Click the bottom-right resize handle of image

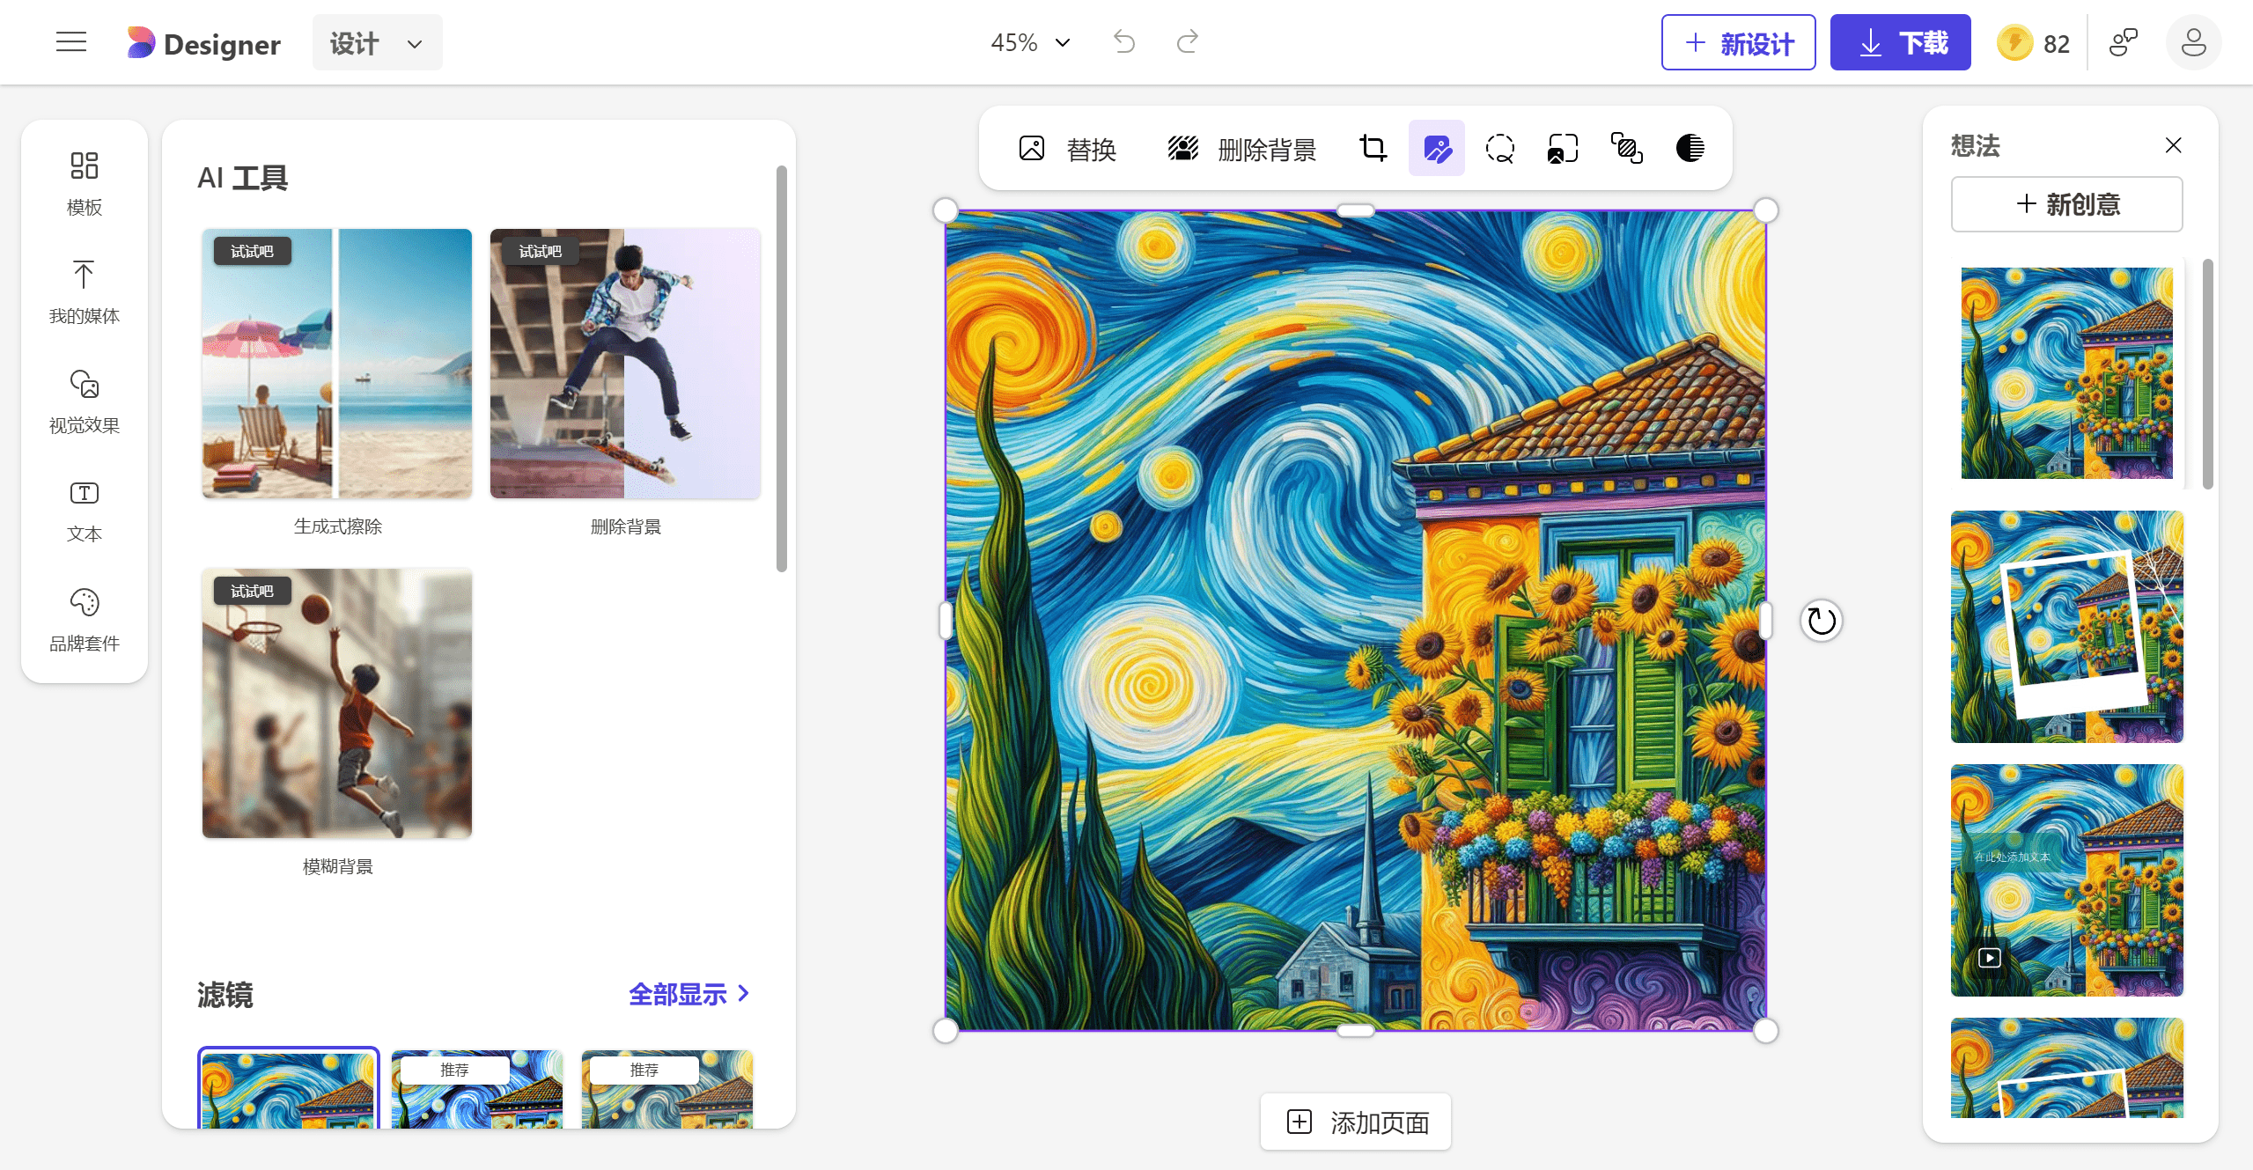pyautogui.click(x=1765, y=1030)
